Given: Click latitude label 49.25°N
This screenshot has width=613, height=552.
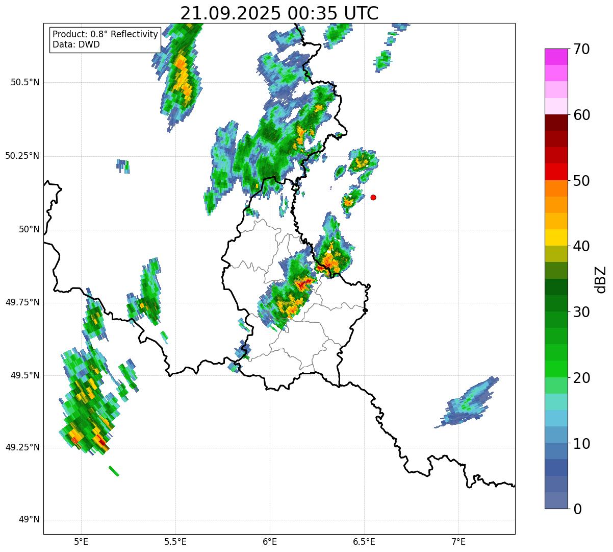Looking at the screenshot, I should coord(22,447).
